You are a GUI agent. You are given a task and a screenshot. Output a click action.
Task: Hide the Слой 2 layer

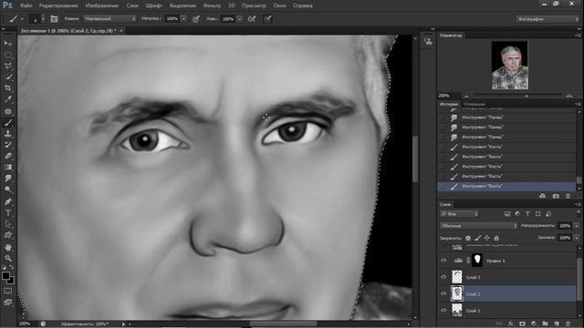click(443, 293)
